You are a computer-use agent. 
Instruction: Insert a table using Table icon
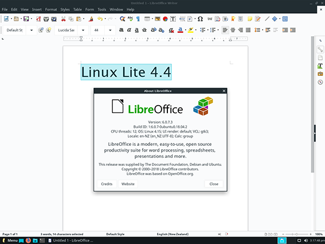147,19
